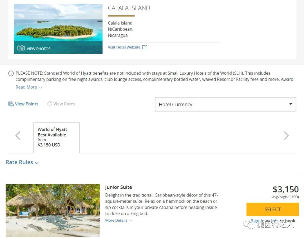Image resolution: width=304 pixels, height=238 pixels.
Task: Open the Junior Suite beach cabana thumbnail
Action: coord(53,210)
